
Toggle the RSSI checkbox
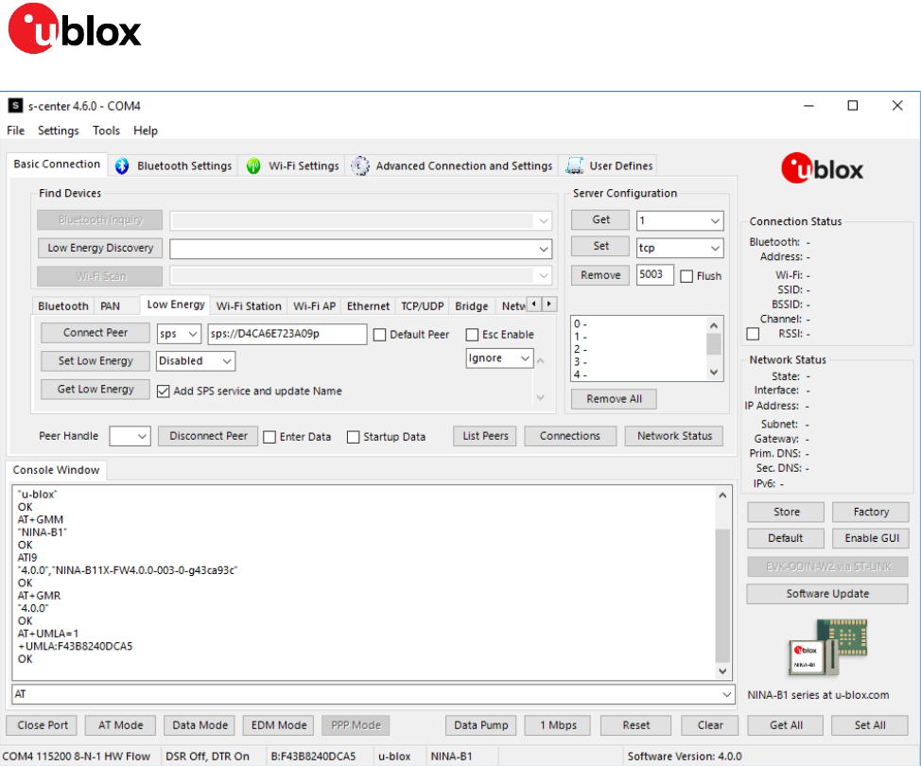click(753, 334)
